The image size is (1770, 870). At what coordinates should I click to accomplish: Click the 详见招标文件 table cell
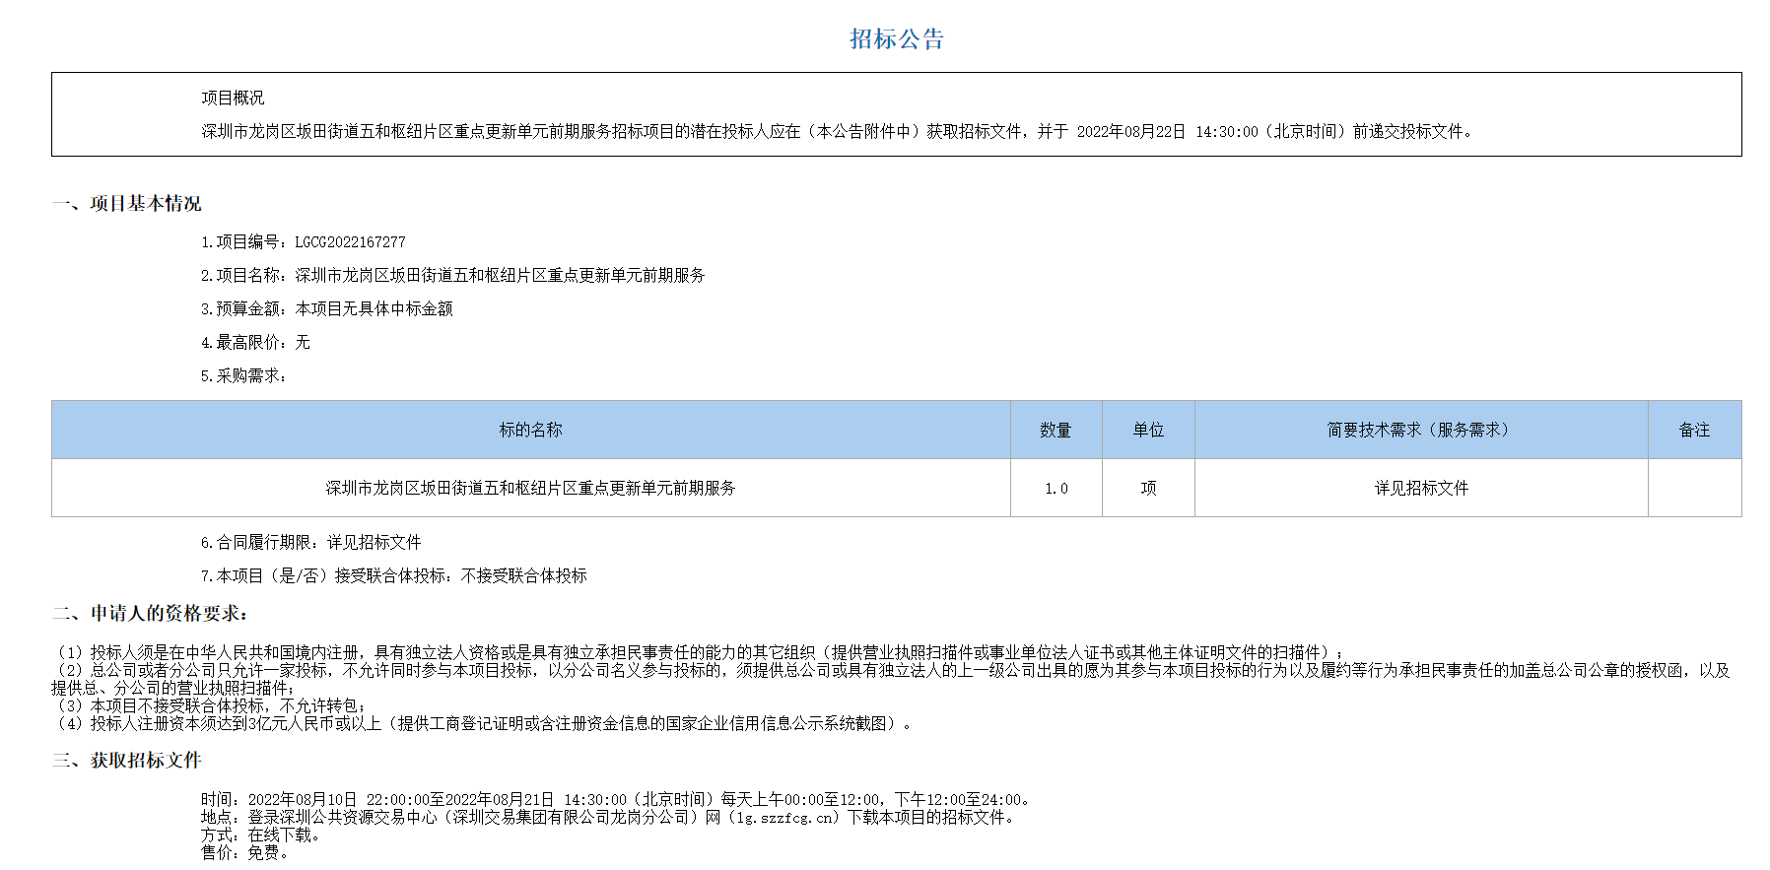click(1420, 488)
